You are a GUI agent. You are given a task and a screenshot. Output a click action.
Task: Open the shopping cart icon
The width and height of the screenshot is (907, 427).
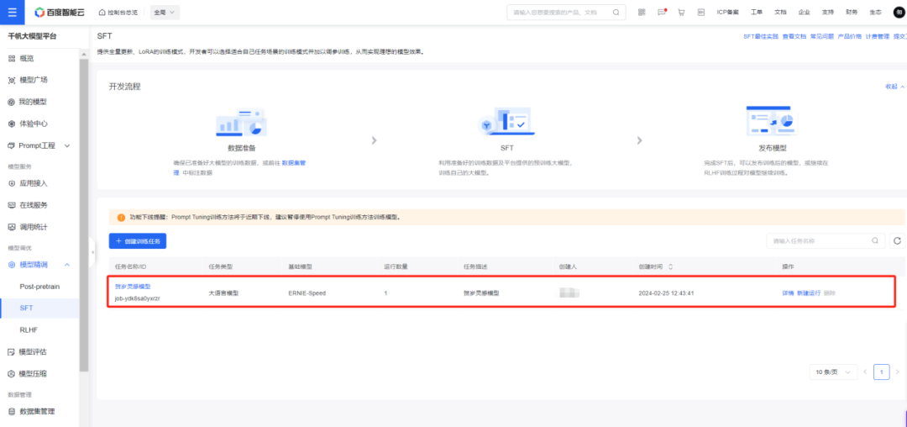click(681, 12)
